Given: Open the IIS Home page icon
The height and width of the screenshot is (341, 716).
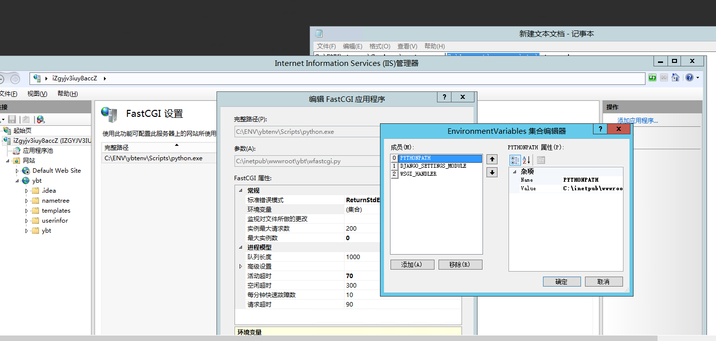Looking at the screenshot, I should click(675, 78).
